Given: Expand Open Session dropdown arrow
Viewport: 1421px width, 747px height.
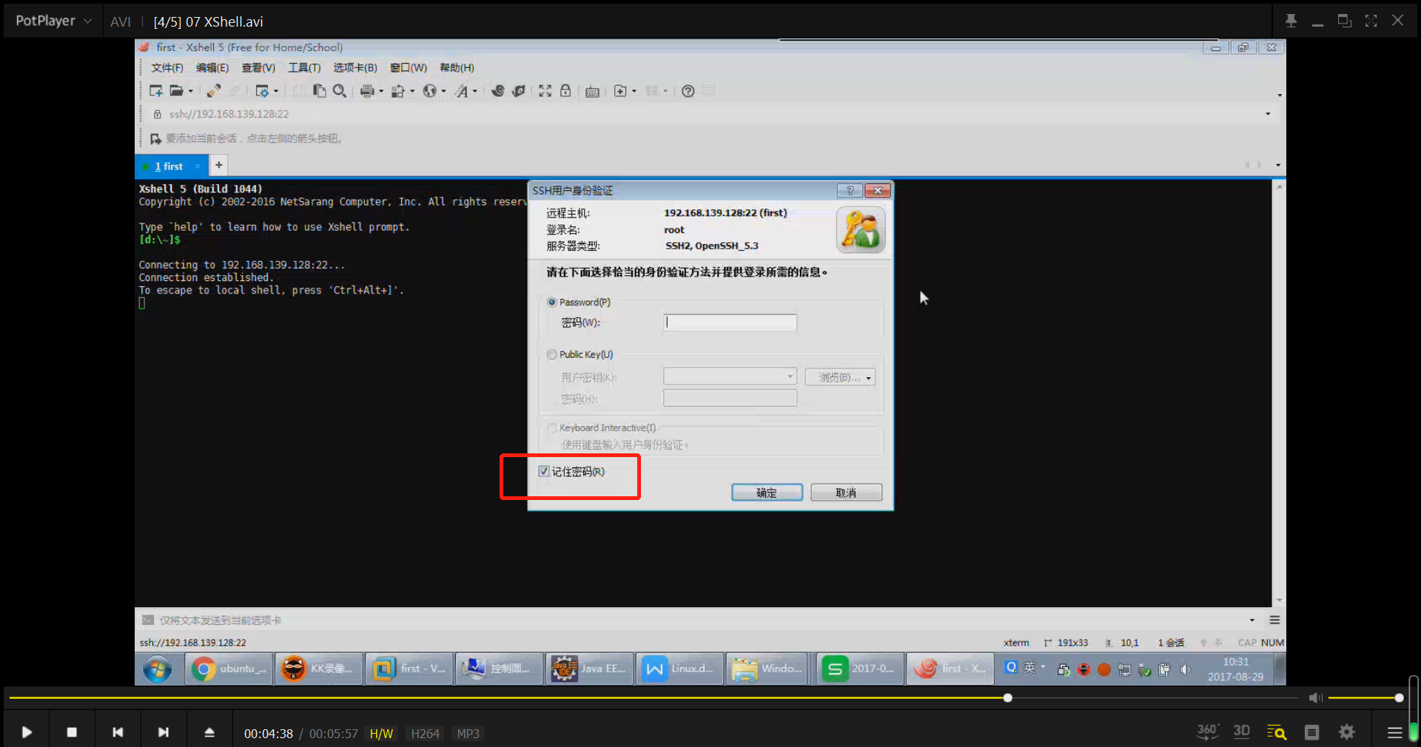Looking at the screenshot, I should pos(190,91).
